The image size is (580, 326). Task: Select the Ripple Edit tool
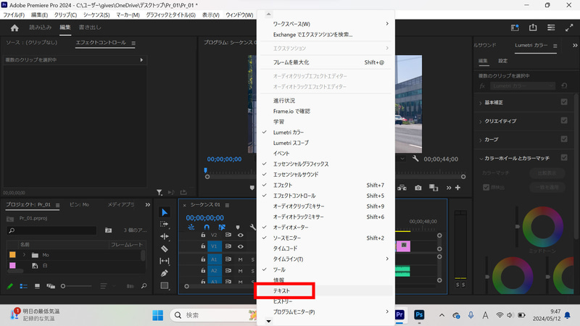pyautogui.click(x=165, y=237)
